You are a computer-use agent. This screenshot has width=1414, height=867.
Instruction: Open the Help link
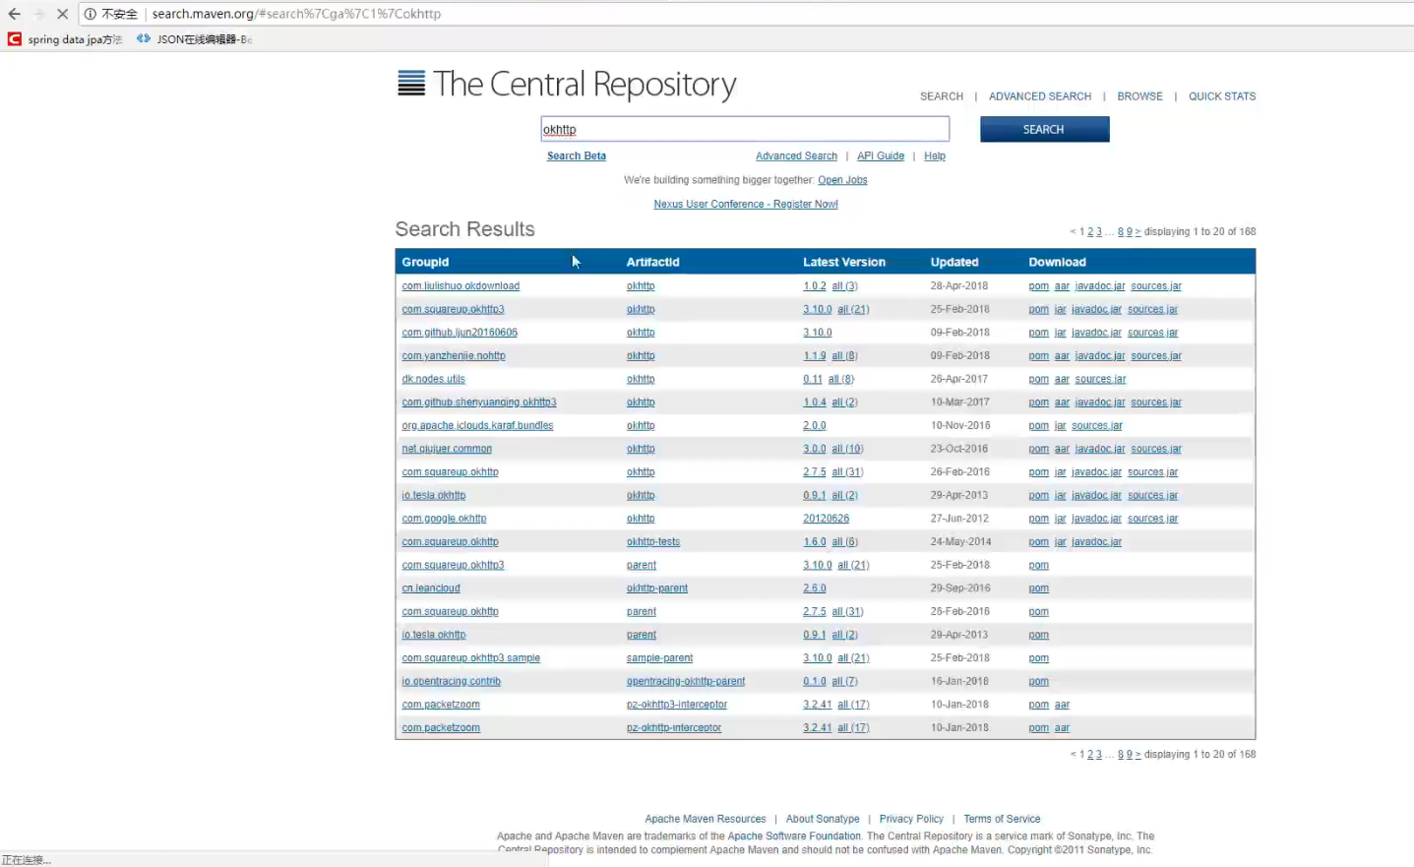click(935, 156)
